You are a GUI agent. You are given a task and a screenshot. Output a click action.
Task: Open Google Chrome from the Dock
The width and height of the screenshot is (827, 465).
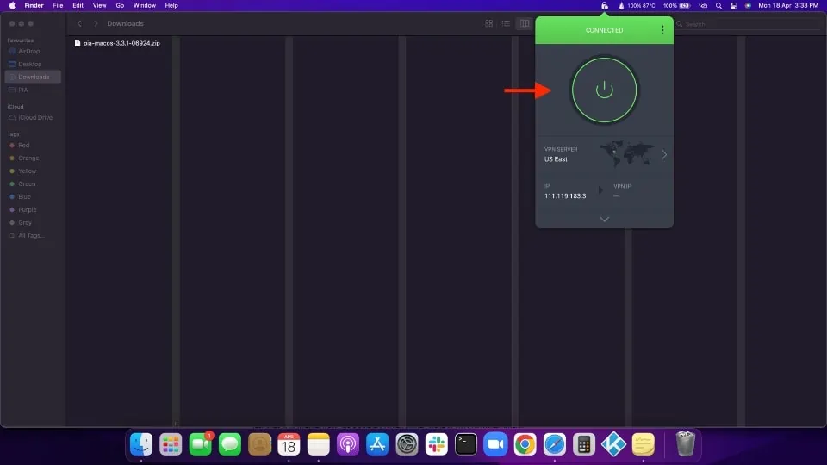coord(525,444)
